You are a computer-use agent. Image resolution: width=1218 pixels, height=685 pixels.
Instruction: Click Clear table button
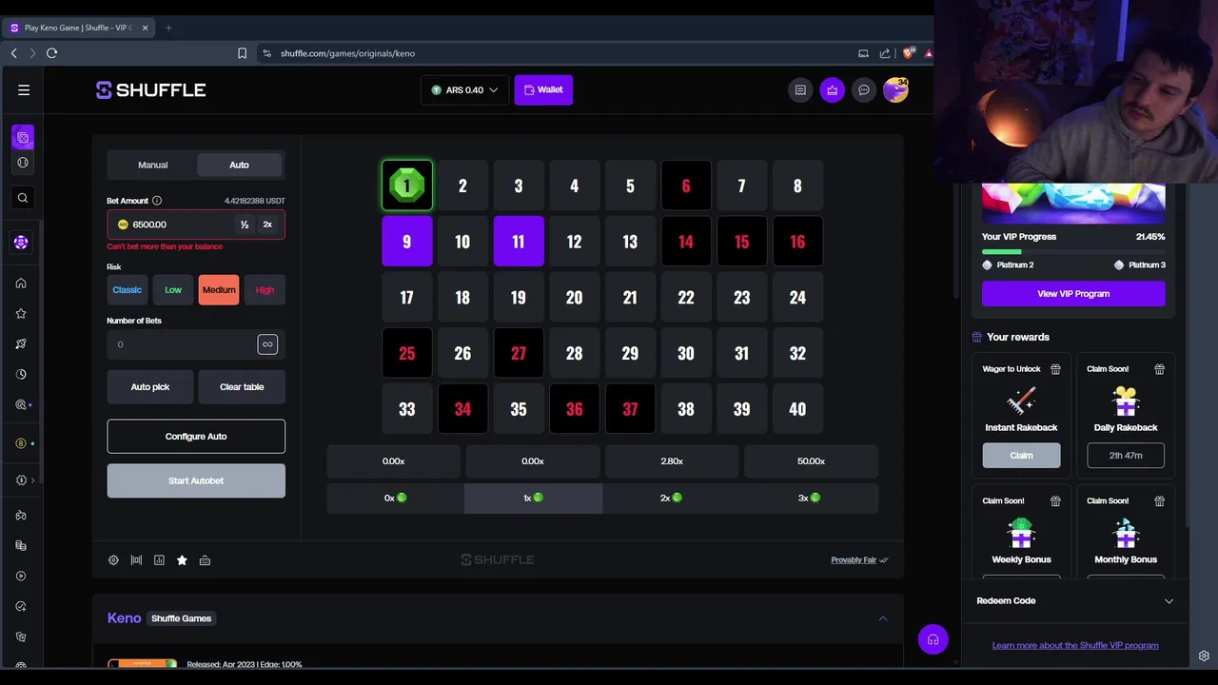pos(242,387)
